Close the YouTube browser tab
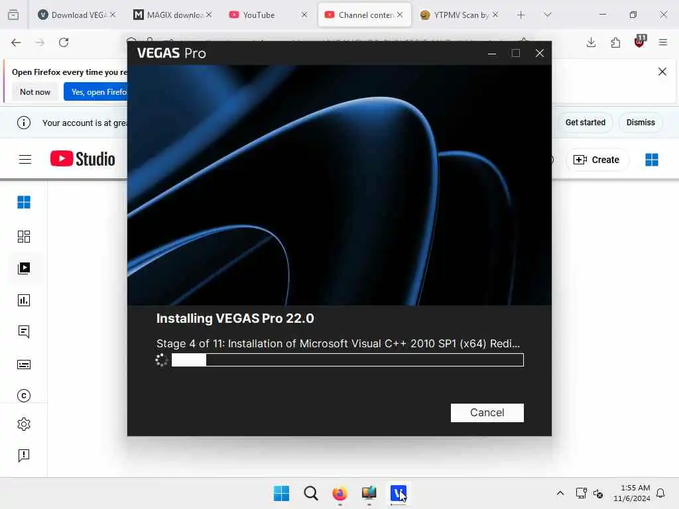679x509 pixels. pos(304,15)
